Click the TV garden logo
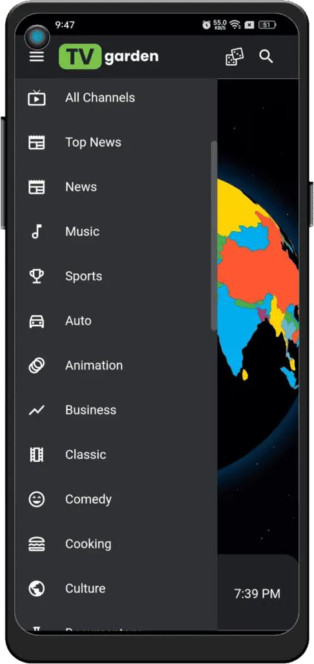The image size is (314, 664). (108, 56)
